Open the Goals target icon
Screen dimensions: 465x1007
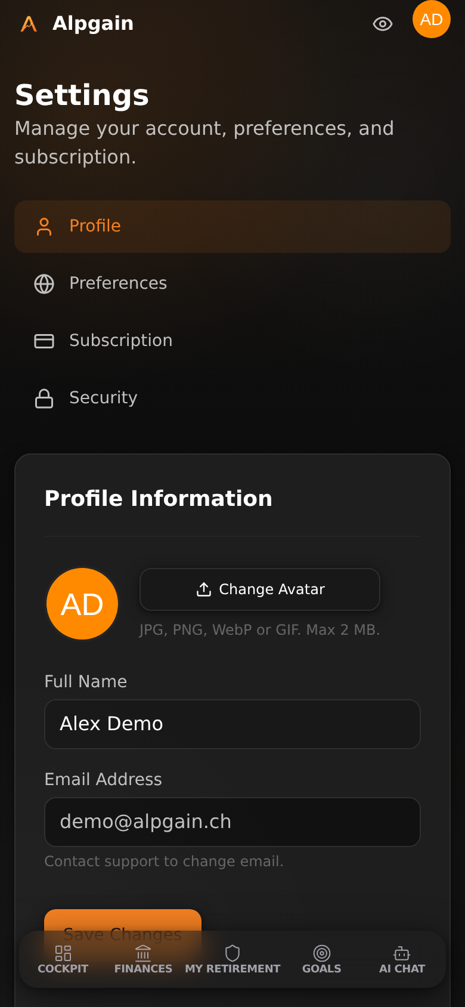pos(322,953)
